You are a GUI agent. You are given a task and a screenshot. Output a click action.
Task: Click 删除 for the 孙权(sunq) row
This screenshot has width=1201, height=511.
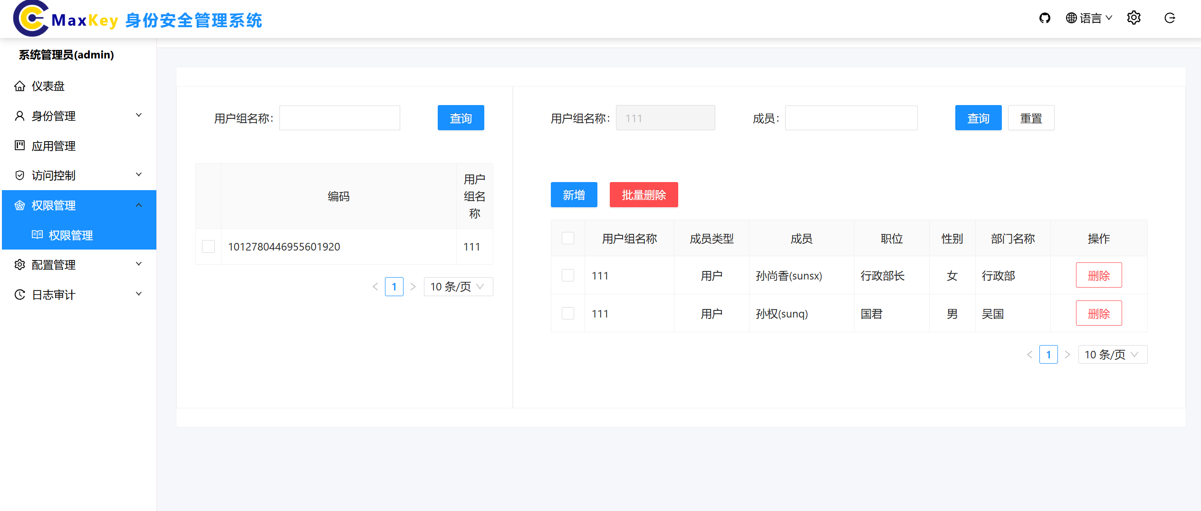1099,313
